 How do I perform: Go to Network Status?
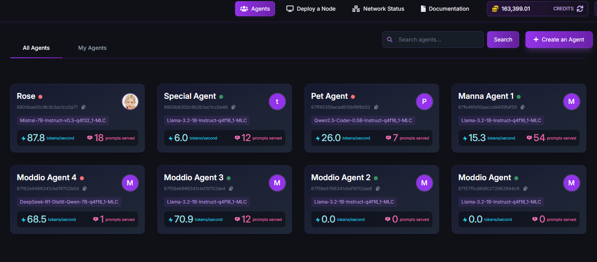[x=378, y=9]
